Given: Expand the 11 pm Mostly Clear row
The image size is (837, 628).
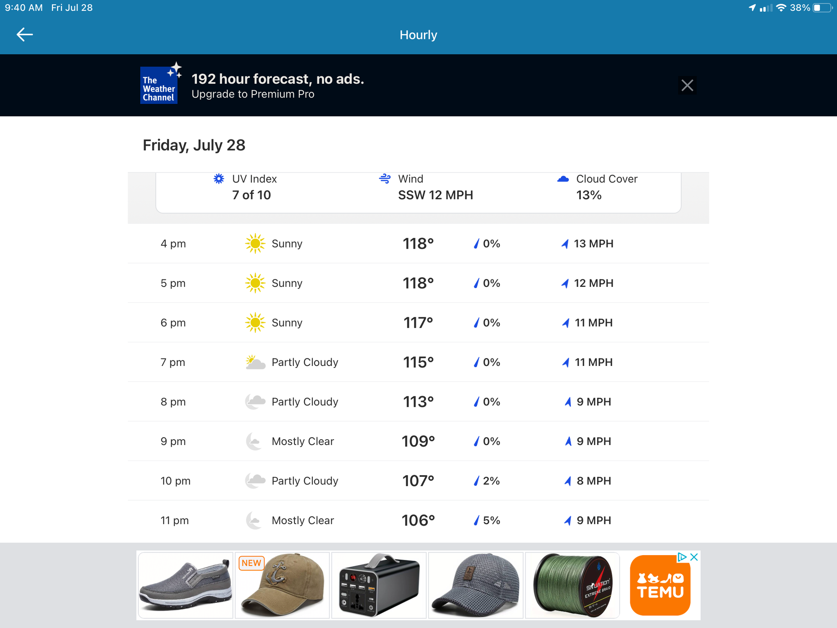Looking at the screenshot, I should [418, 520].
